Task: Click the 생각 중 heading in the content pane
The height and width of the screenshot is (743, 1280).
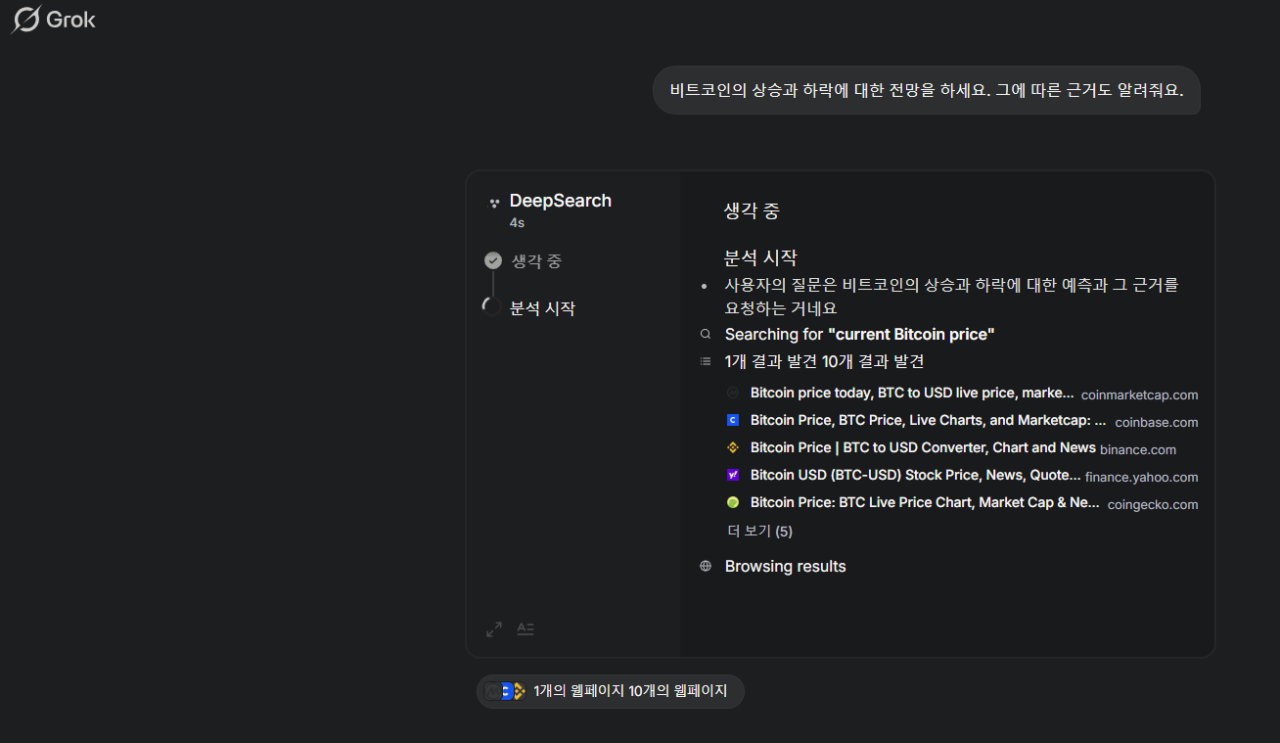Action: click(x=752, y=210)
